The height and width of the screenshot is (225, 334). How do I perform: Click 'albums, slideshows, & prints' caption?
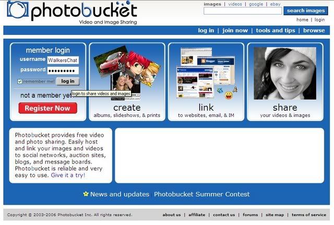click(x=127, y=115)
